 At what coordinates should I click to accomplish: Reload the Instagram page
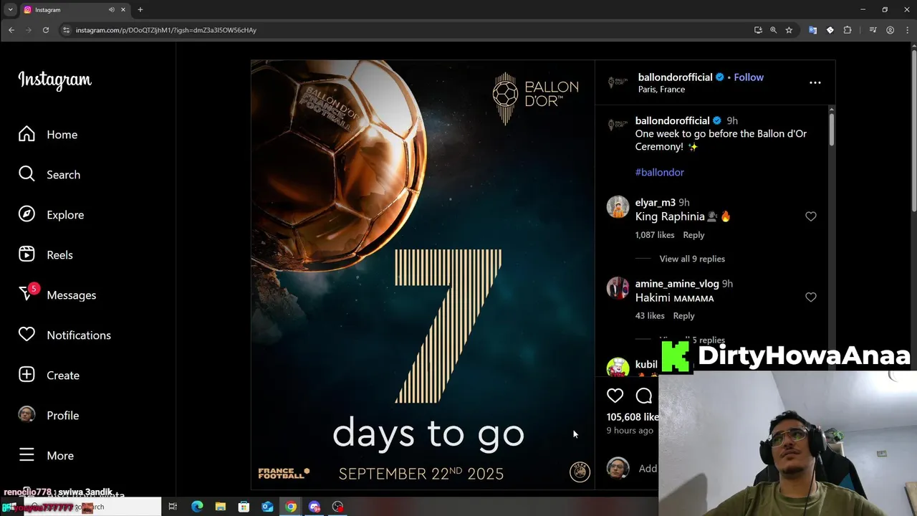point(46,30)
